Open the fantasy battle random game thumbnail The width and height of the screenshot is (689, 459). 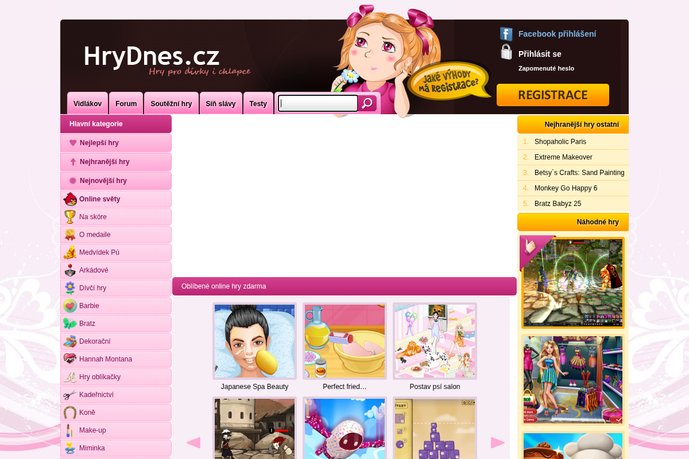point(573,283)
